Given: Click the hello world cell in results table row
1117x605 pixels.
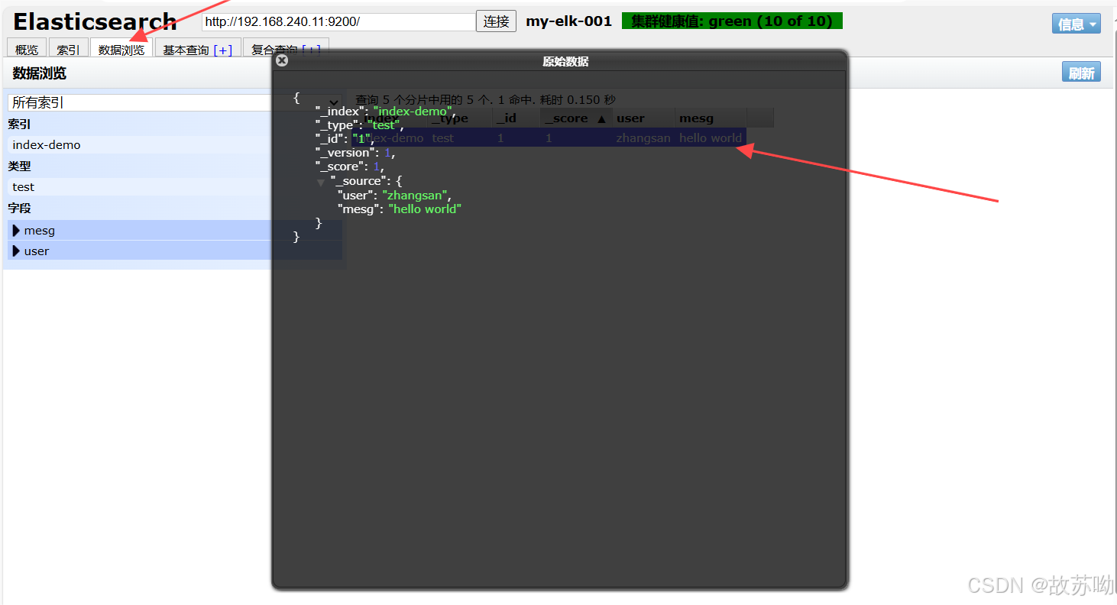Looking at the screenshot, I should point(711,138).
